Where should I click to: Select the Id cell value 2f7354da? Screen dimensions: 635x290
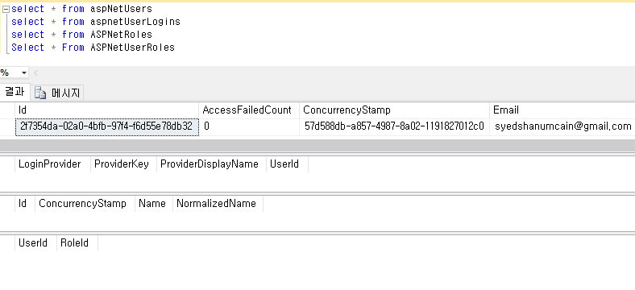click(x=106, y=126)
